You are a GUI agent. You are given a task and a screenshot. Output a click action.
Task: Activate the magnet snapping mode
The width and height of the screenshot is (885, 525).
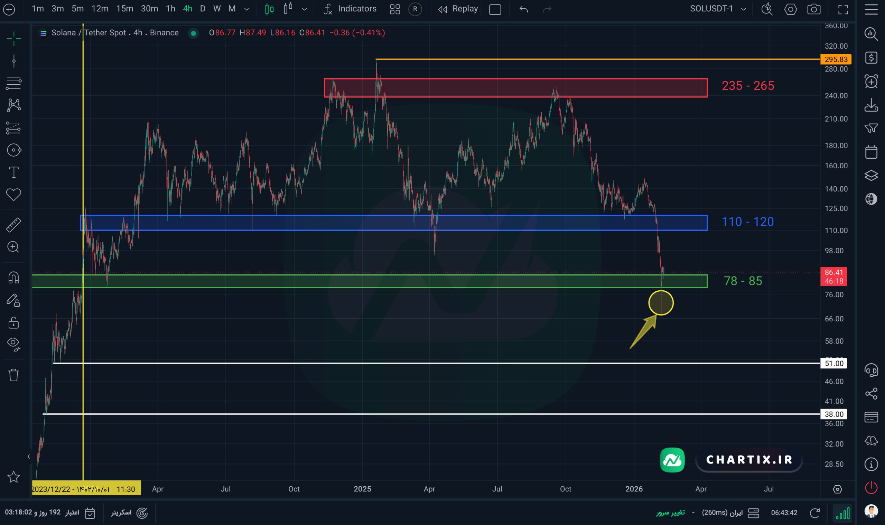[x=13, y=278]
